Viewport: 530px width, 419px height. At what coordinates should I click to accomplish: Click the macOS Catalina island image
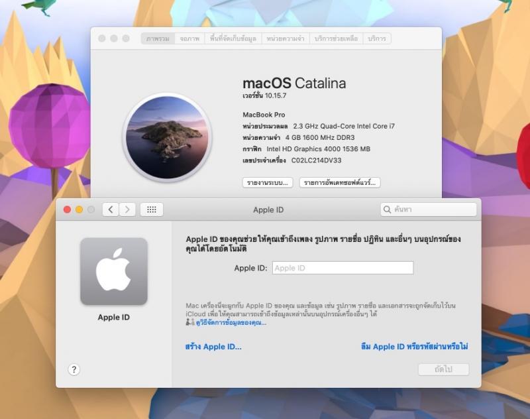[168, 137]
